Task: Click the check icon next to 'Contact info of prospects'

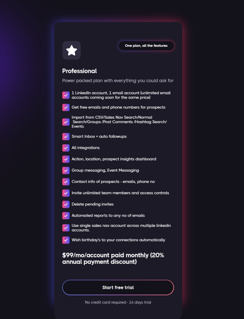Action: point(66,182)
